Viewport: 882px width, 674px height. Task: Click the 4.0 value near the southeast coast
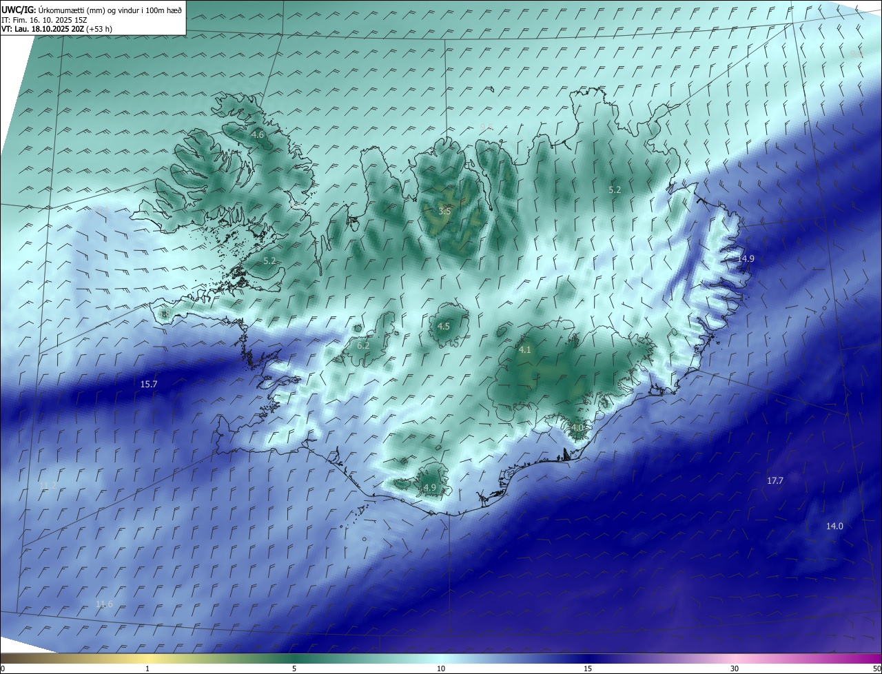[577, 427]
